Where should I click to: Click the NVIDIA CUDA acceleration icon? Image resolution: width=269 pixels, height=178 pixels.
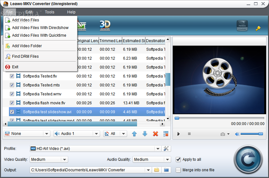tap(242, 26)
